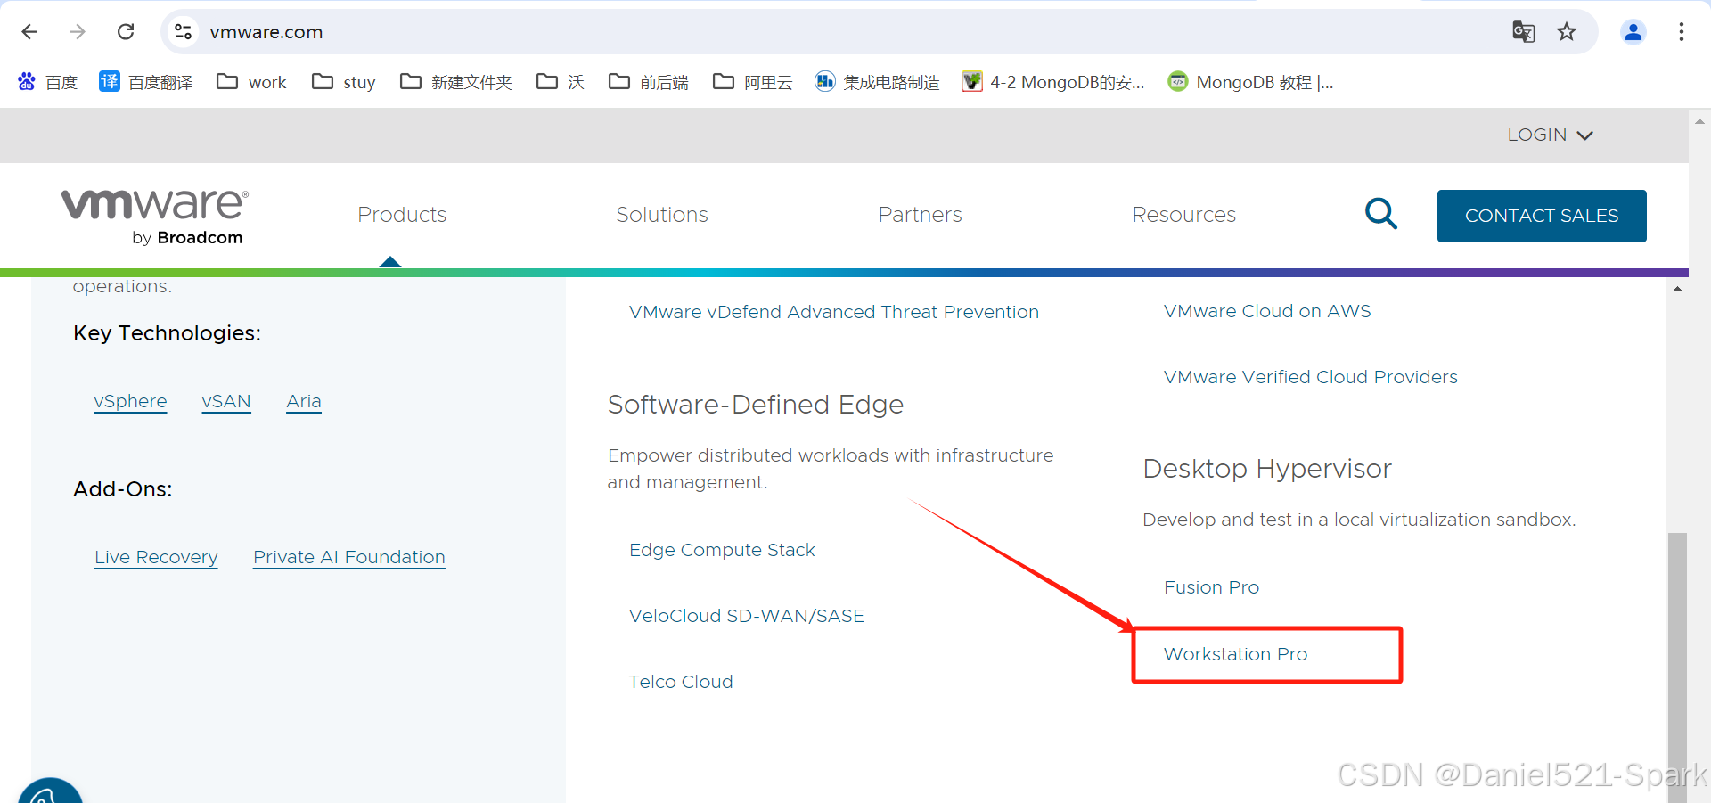Open the Resources menu
Image resolution: width=1711 pixels, height=803 pixels.
point(1184,215)
